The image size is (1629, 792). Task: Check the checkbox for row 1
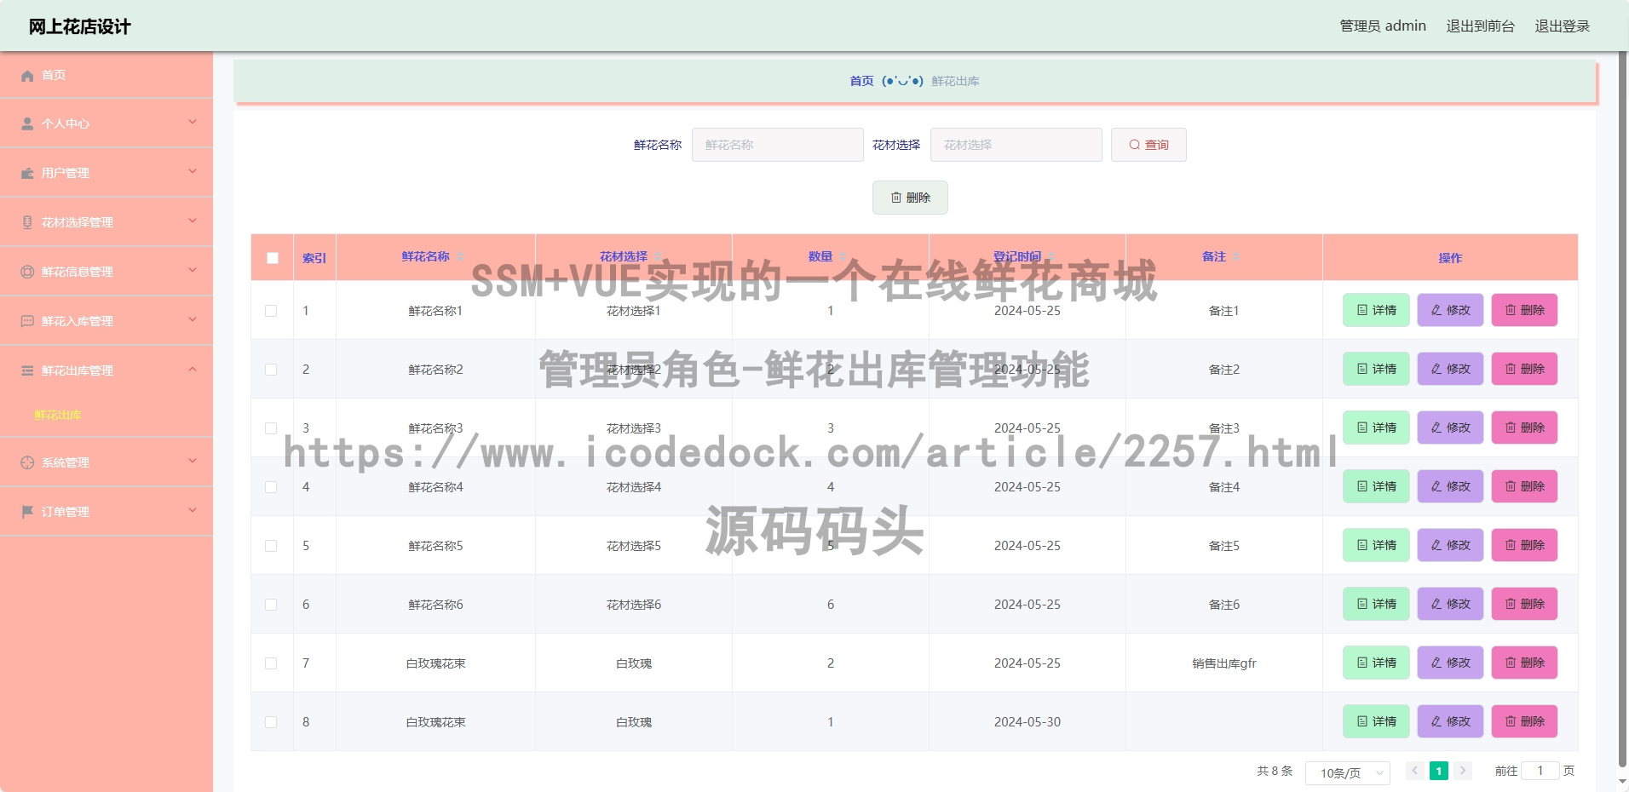(271, 311)
